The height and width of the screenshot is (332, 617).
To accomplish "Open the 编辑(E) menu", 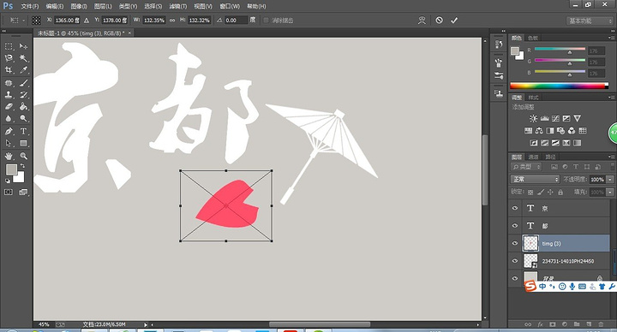I will click(55, 6).
